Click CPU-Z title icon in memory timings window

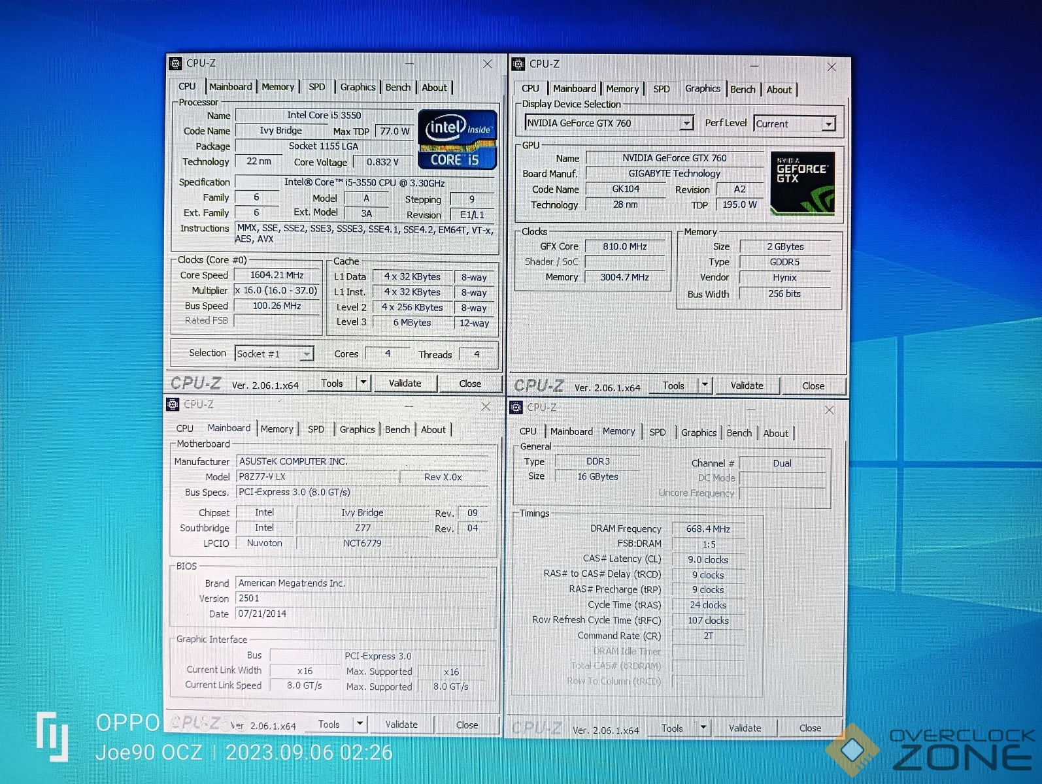coord(516,408)
